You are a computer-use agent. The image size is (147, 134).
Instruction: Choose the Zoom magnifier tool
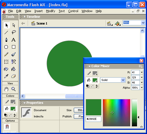(14, 89)
